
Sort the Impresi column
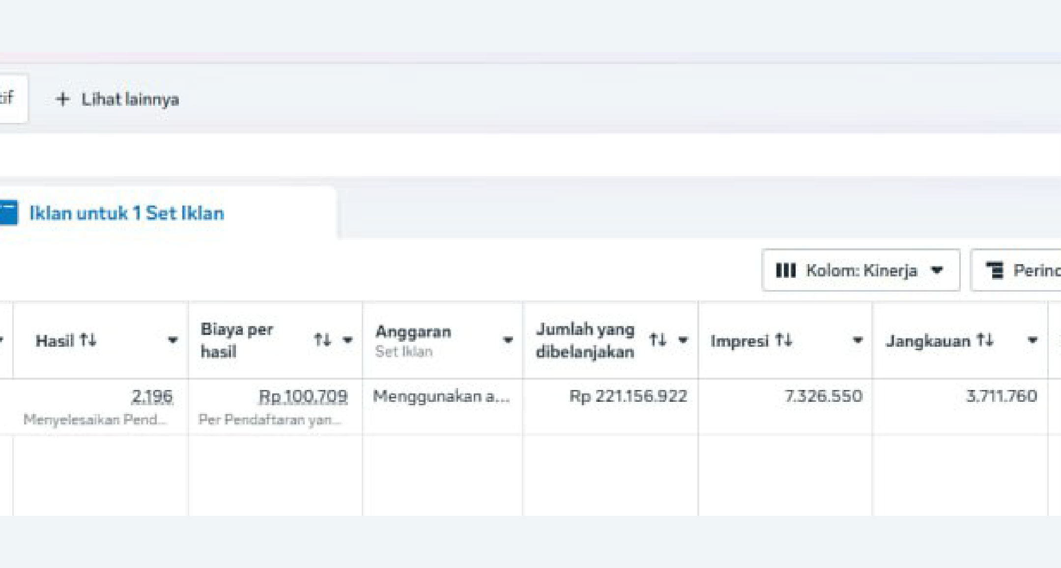[x=783, y=340]
